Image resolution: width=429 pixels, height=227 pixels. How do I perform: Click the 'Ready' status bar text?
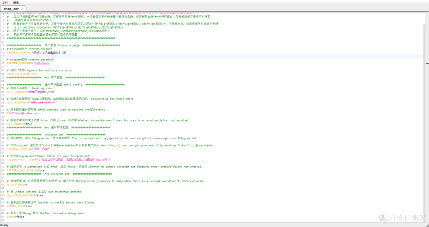point(4,225)
